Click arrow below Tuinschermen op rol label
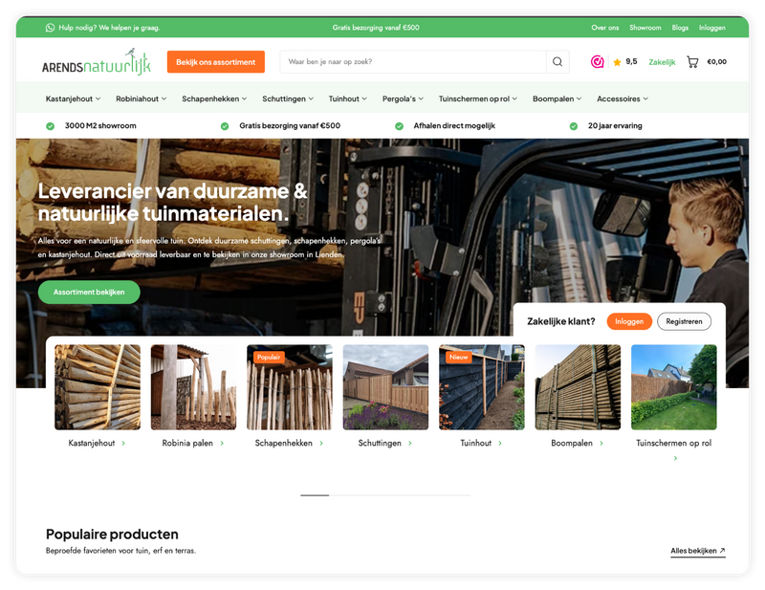 coord(675,458)
